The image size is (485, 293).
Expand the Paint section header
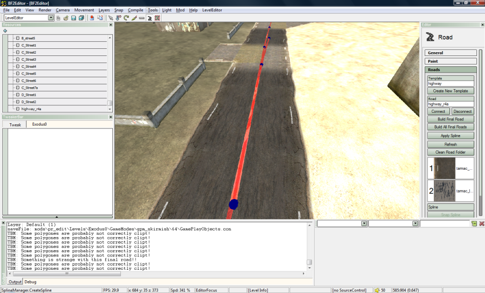click(451, 61)
